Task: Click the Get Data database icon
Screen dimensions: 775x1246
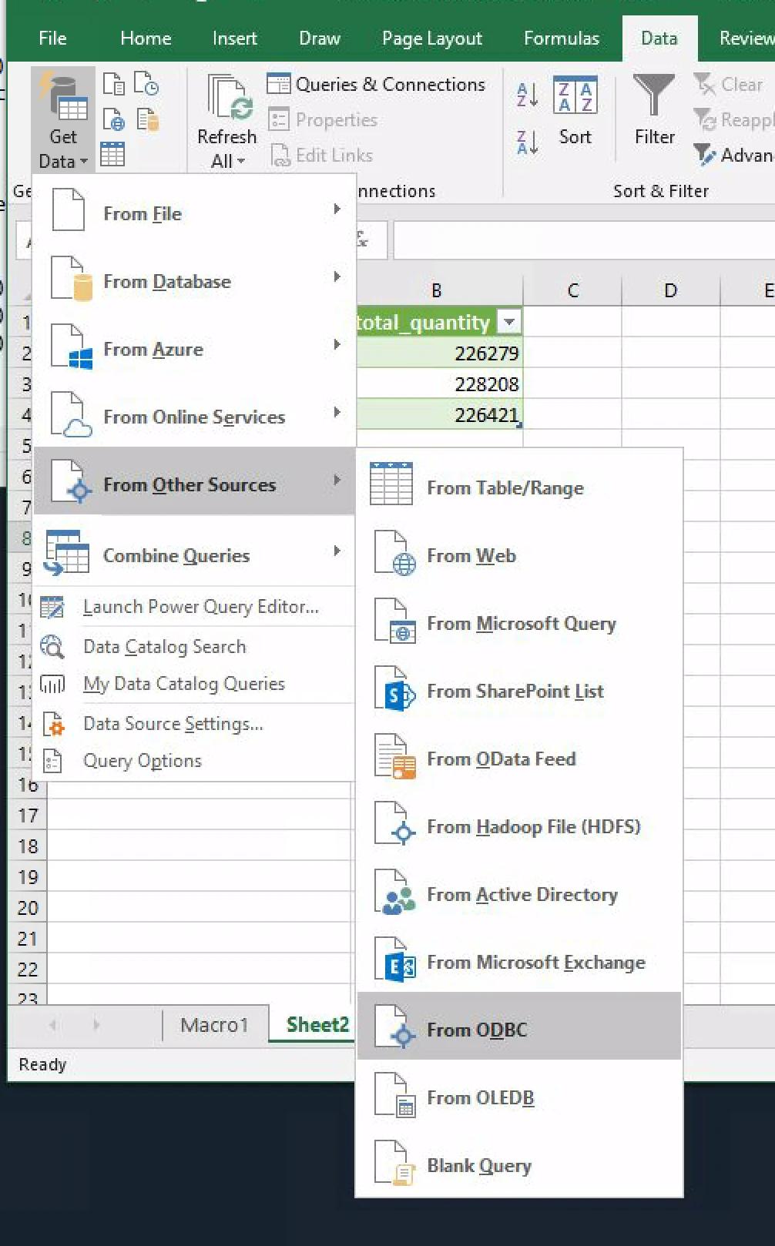Action: click(x=63, y=97)
